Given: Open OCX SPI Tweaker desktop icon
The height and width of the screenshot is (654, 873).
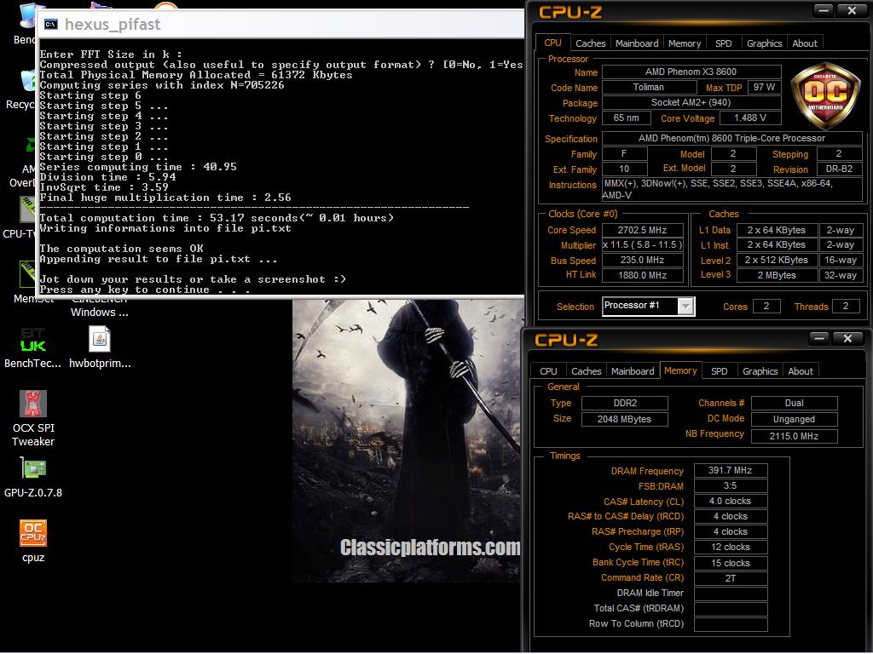Looking at the screenshot, I should tap(33, 418).
